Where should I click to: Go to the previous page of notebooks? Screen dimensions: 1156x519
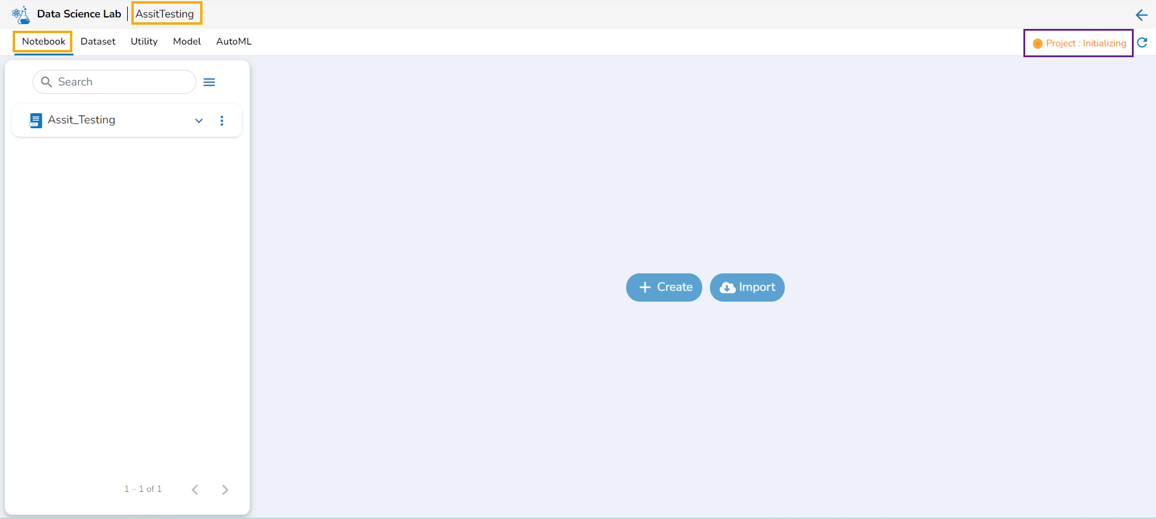195,489
